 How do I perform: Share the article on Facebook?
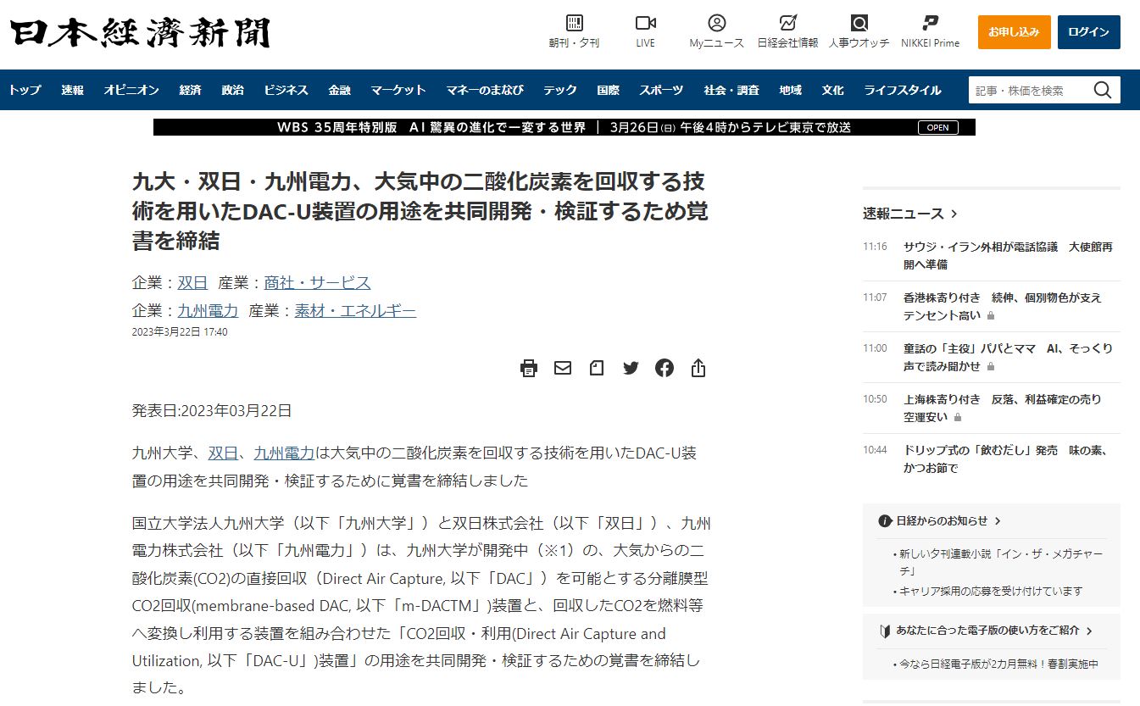coord(665,368)
